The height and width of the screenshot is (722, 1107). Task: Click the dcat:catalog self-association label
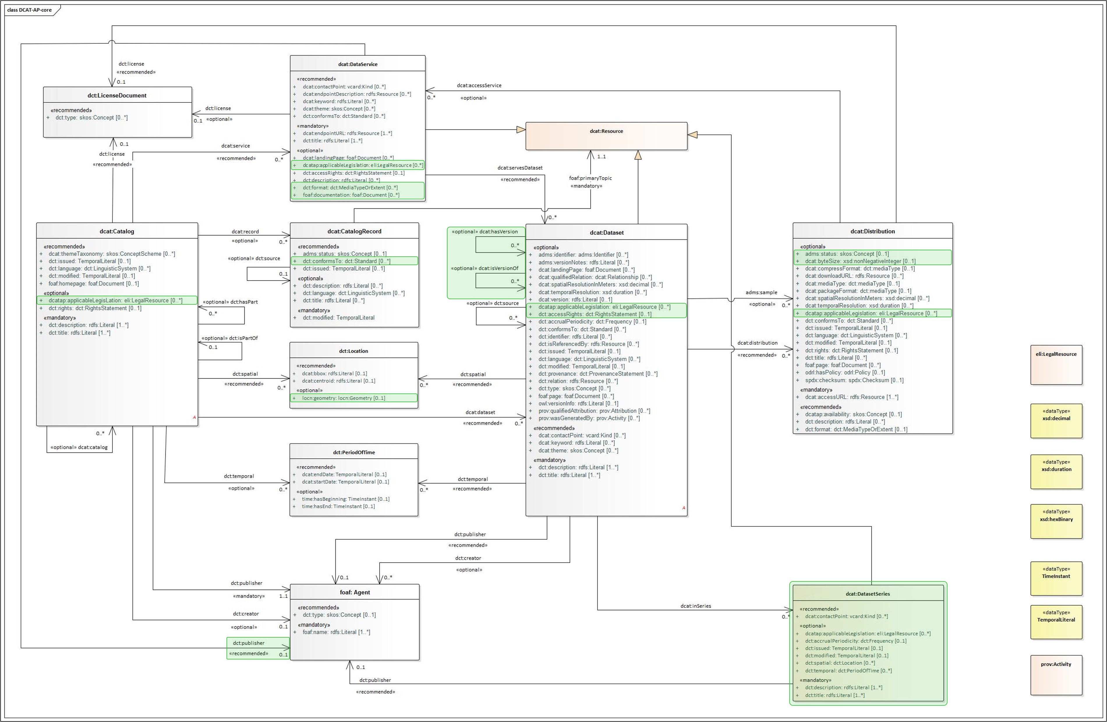pyautogui.click(x=93, y=447)
